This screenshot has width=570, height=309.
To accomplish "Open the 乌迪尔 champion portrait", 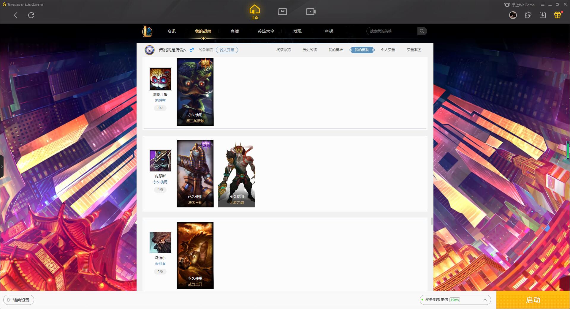I will (160, 242).
